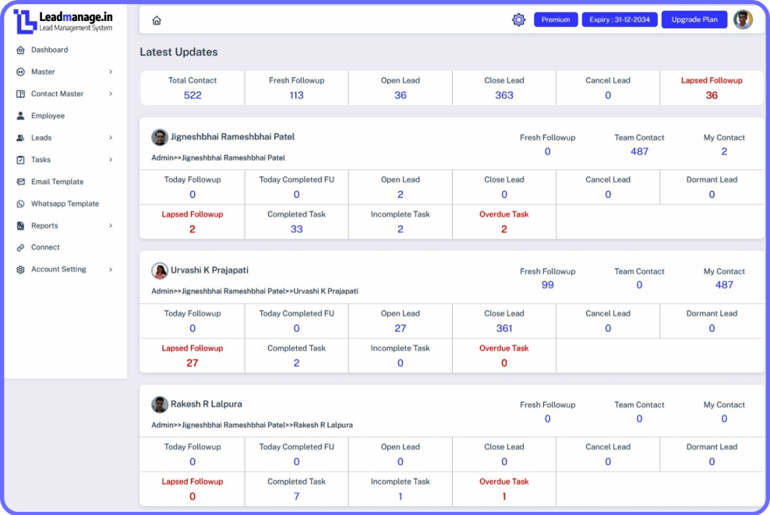This screenshot has width=770, height=515.
Task: Click the Email Template envelope icon
Action: (x=20, y=182)
